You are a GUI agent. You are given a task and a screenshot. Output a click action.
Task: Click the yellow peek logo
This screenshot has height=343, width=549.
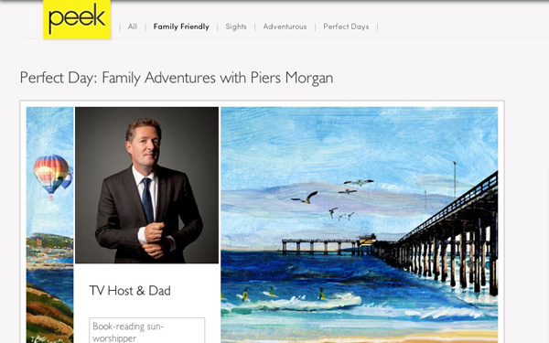(x=77, y=19)
